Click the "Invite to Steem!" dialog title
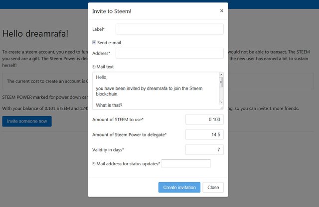The height and width of the screenshot is (207, 319). (x=112, y=11)
